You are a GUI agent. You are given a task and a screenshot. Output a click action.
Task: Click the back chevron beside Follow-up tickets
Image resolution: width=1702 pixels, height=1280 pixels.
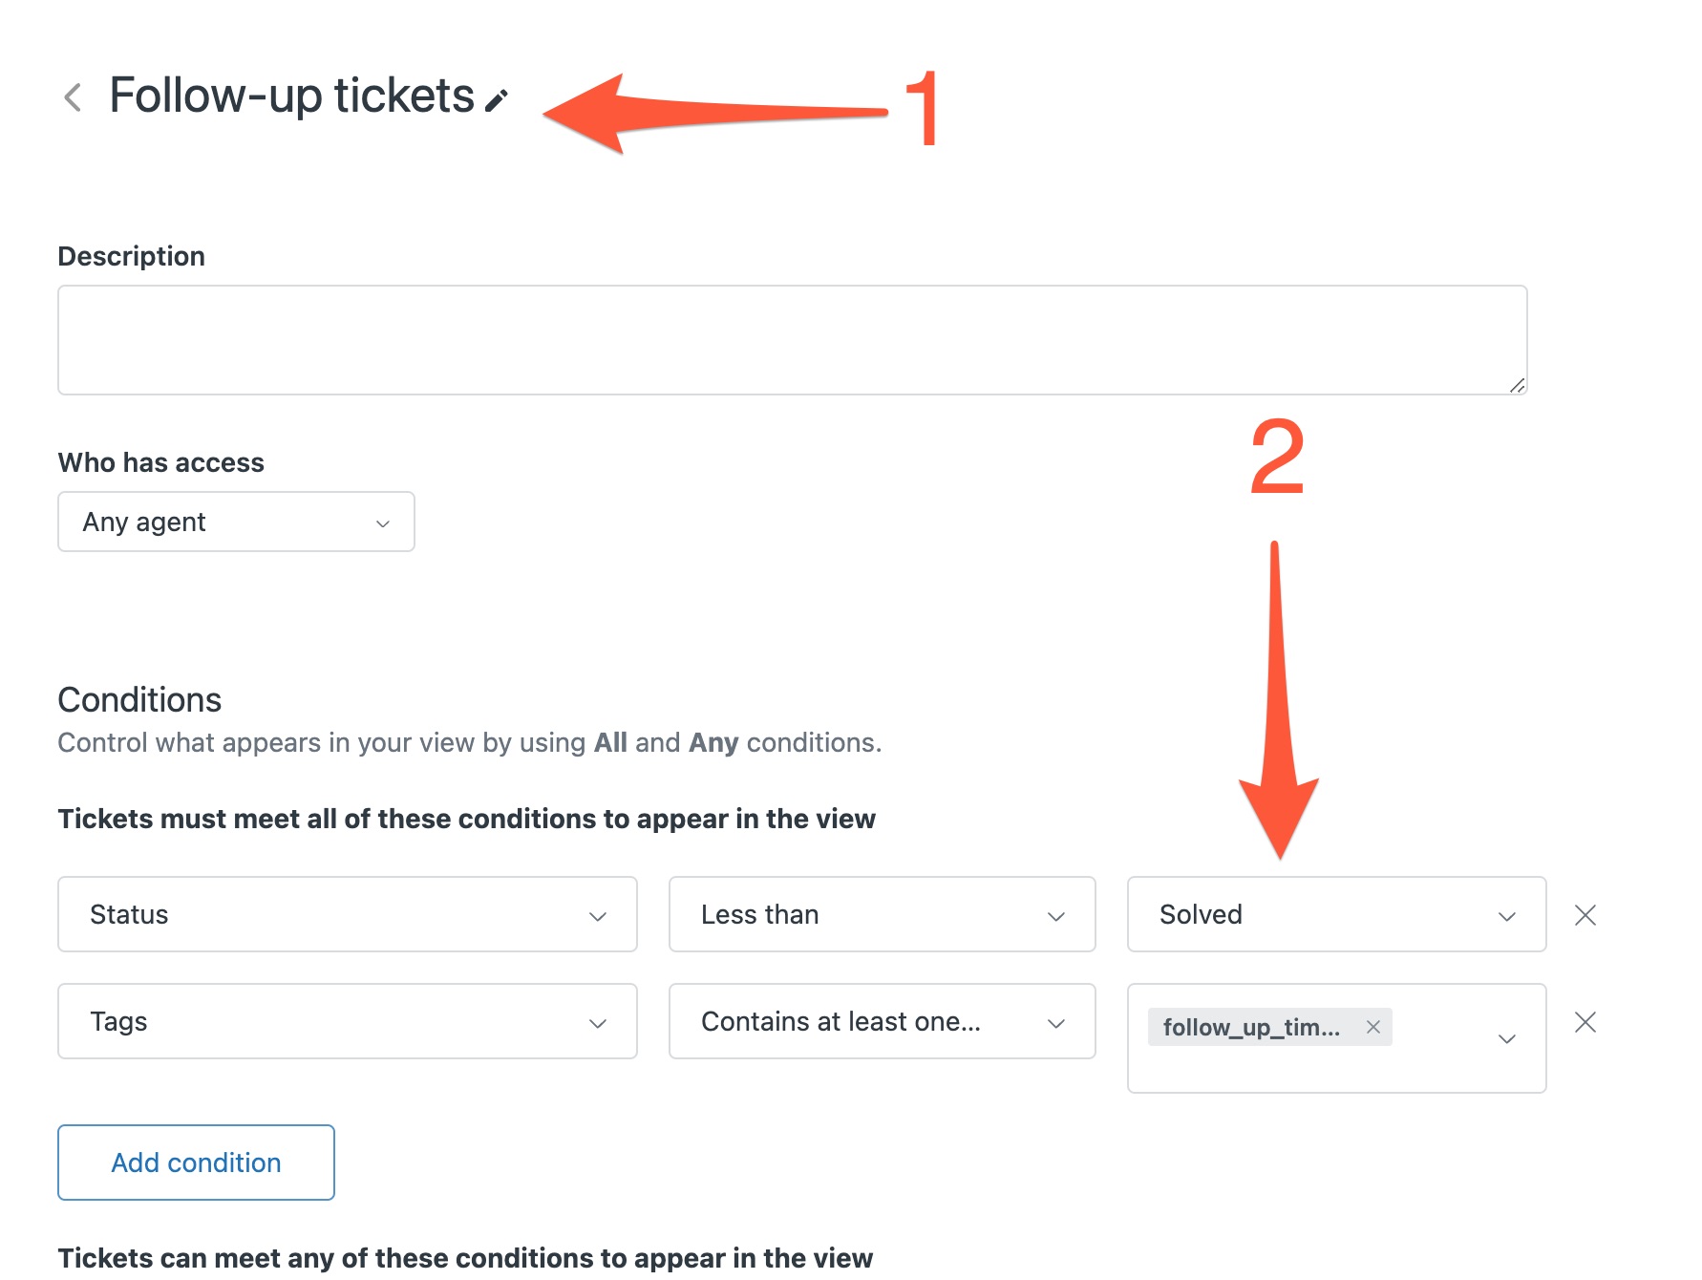[x=73, y=96]
